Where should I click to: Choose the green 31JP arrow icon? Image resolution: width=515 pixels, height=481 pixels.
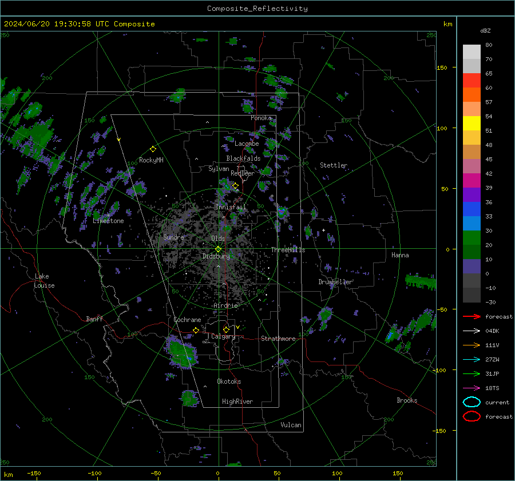pyautogui.click(x=472, y=373)
